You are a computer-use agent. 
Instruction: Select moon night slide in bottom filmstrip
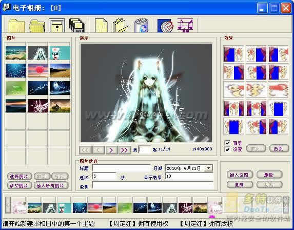click(155, 208)
